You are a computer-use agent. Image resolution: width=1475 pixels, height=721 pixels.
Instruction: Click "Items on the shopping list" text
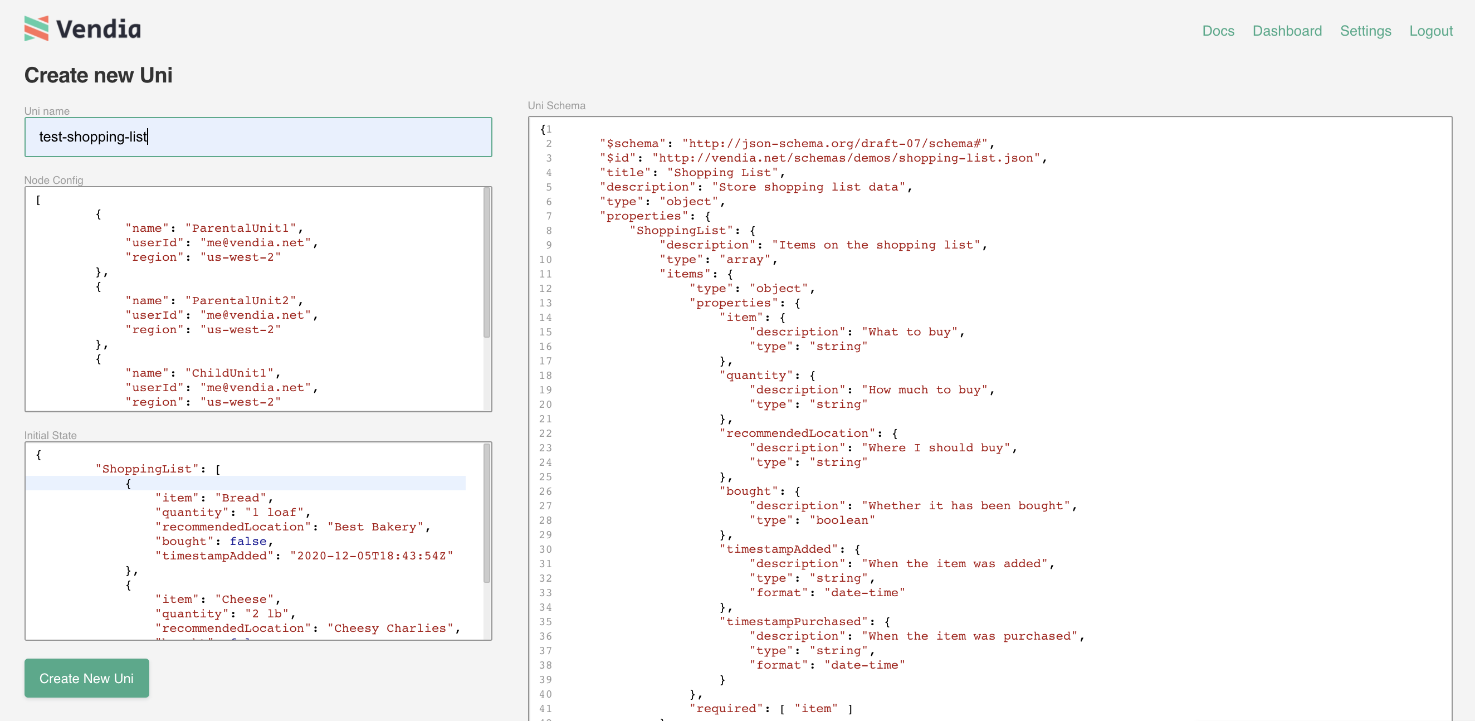click(876, 245)
